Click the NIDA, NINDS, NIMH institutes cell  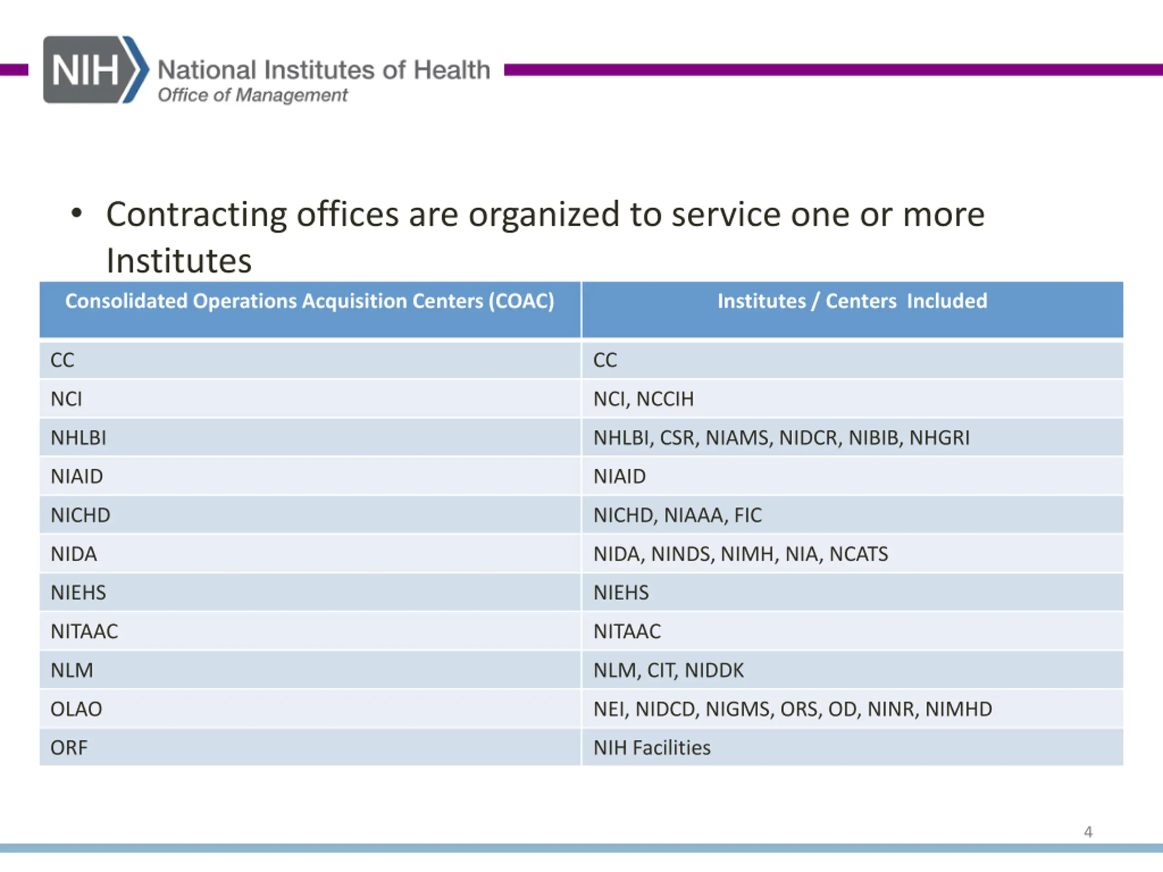(741, 554)
